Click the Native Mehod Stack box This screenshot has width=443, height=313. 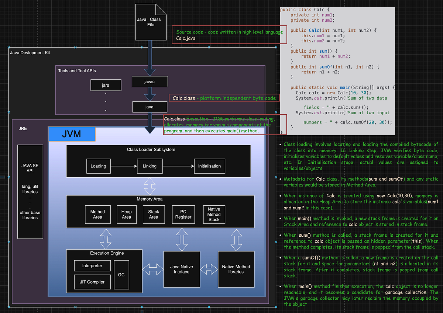click(214, 214)
